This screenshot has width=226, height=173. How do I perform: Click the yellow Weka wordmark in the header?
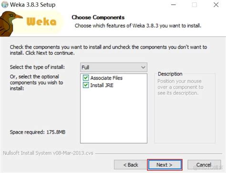pos(41,21)
